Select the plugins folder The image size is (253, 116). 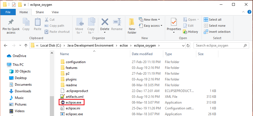[x=69, y=79]
